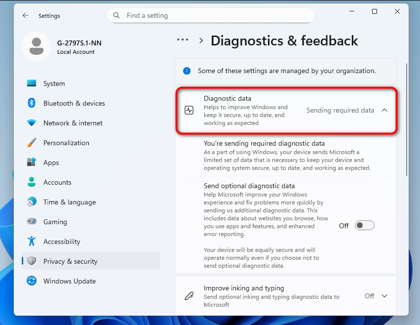This screenshot has width=420, height=325.
Task: Click the managed by your organization message
Action: (x=287, y=71)
